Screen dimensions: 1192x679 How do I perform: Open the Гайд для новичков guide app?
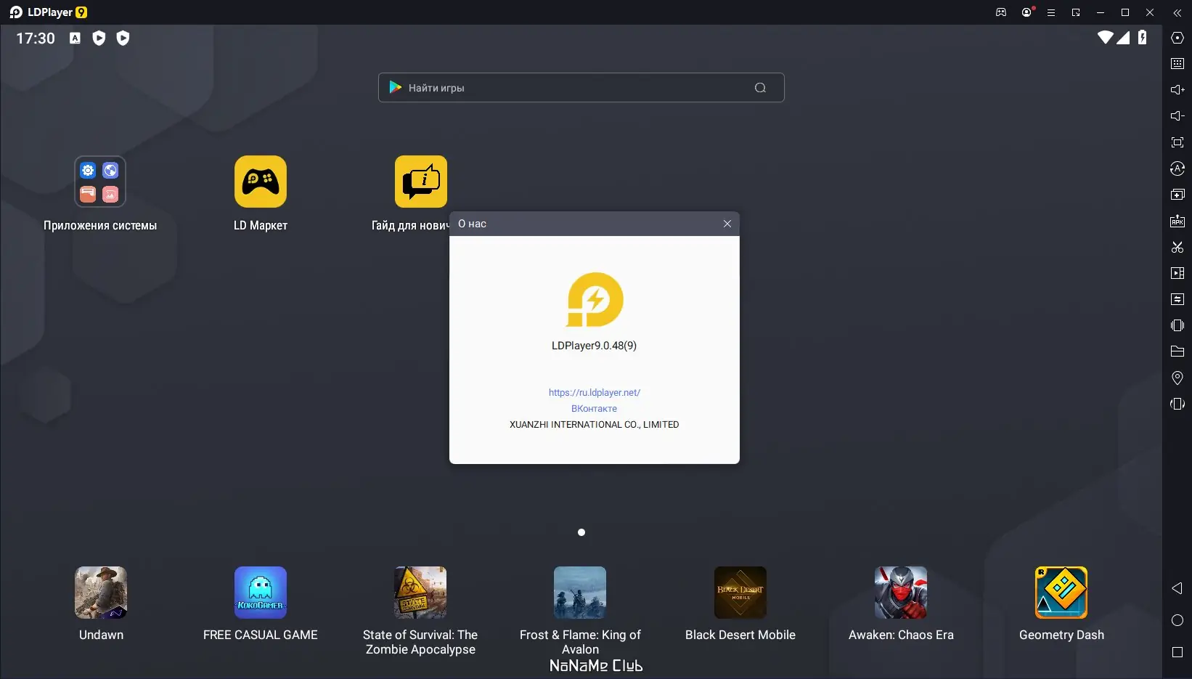pyautogui.click(x=420, y=182)
